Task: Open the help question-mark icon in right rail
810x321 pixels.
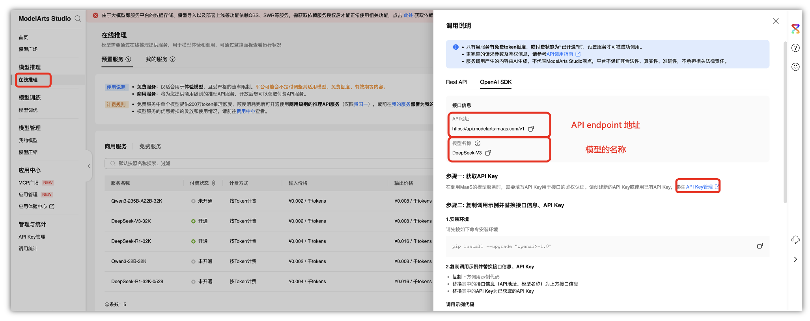Action: click(x=795, y=48)
